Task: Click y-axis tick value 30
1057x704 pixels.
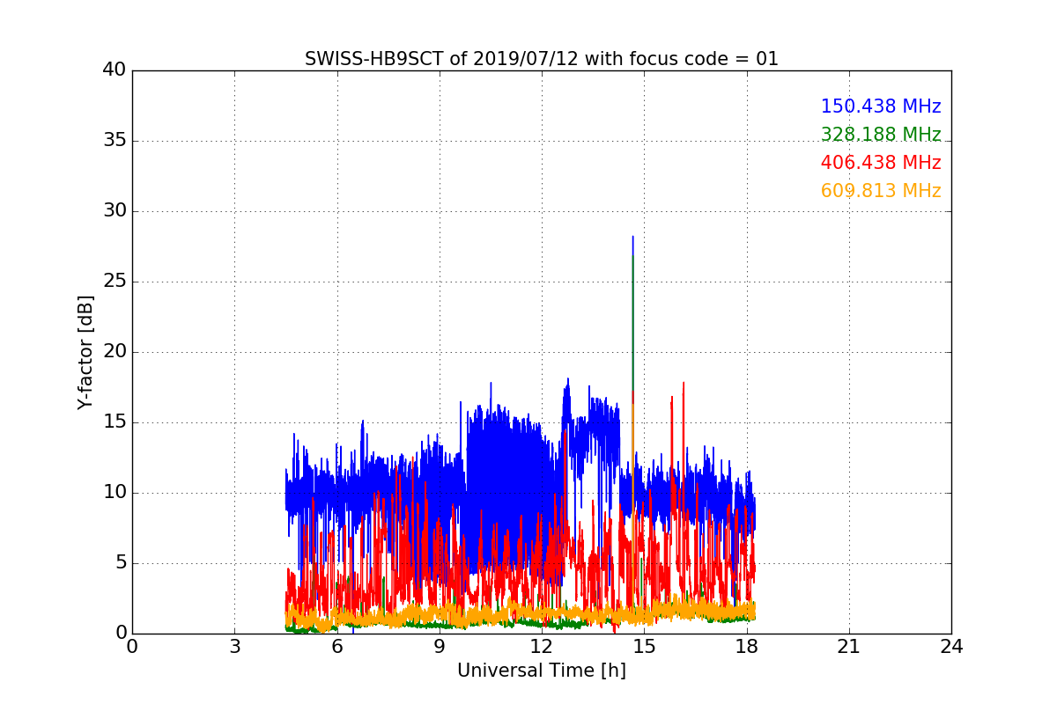Action: pos(115,211)
